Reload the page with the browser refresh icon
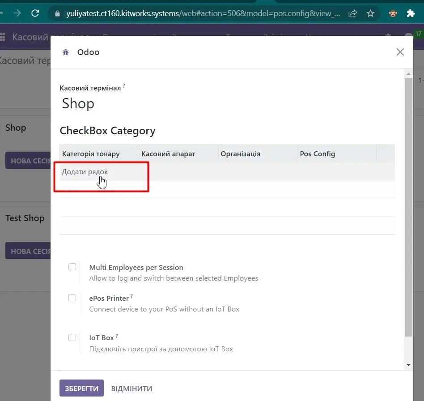The image size is (424, 401). point(35,13)
